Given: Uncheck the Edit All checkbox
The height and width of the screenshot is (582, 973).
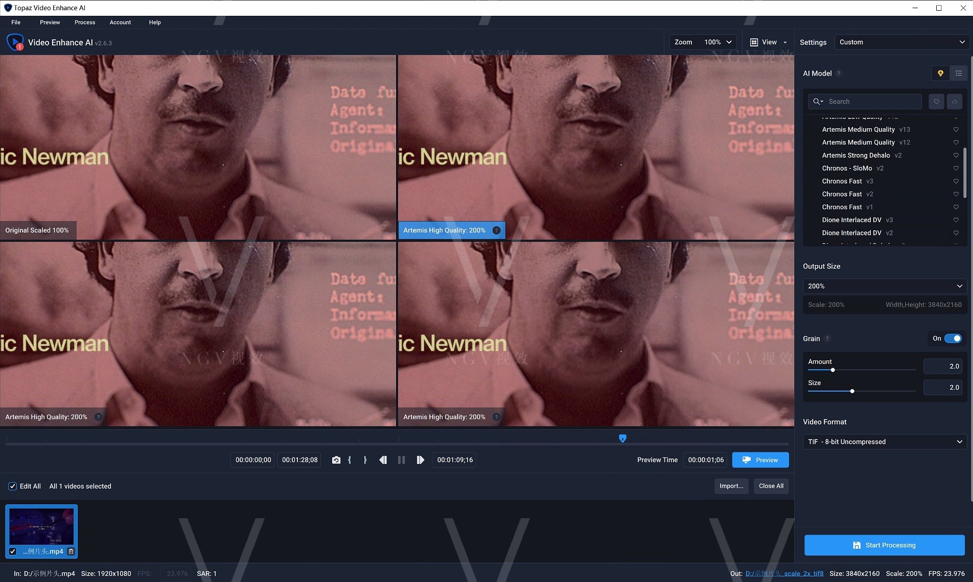Looking at the screenshot, I should click(x=13, y=486).
